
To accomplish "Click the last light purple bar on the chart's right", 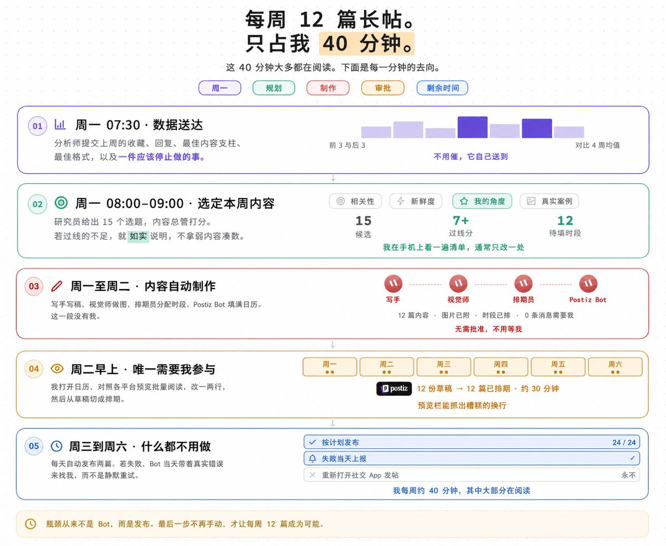I will [569, 132].
